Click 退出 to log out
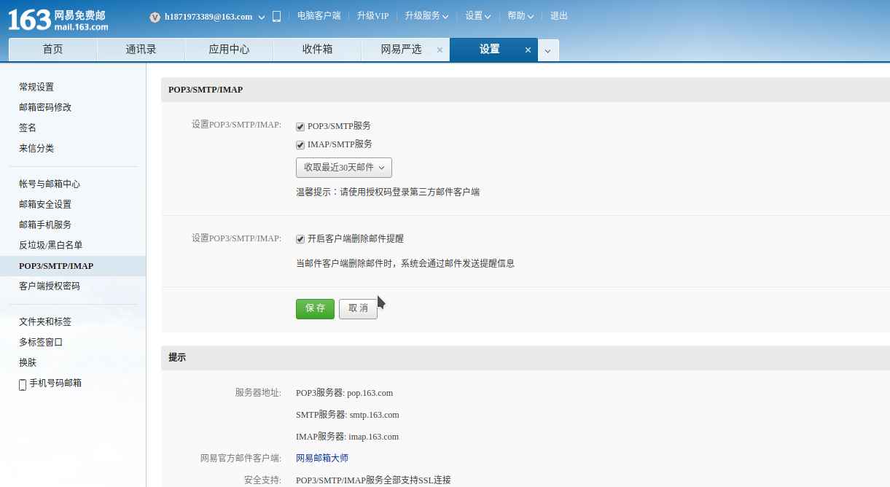The width and height of the screenshot is (890, 487). click(559, 16)
